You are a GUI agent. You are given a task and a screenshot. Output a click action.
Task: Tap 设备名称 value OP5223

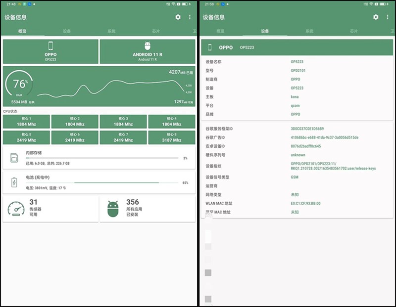point(297,62)
